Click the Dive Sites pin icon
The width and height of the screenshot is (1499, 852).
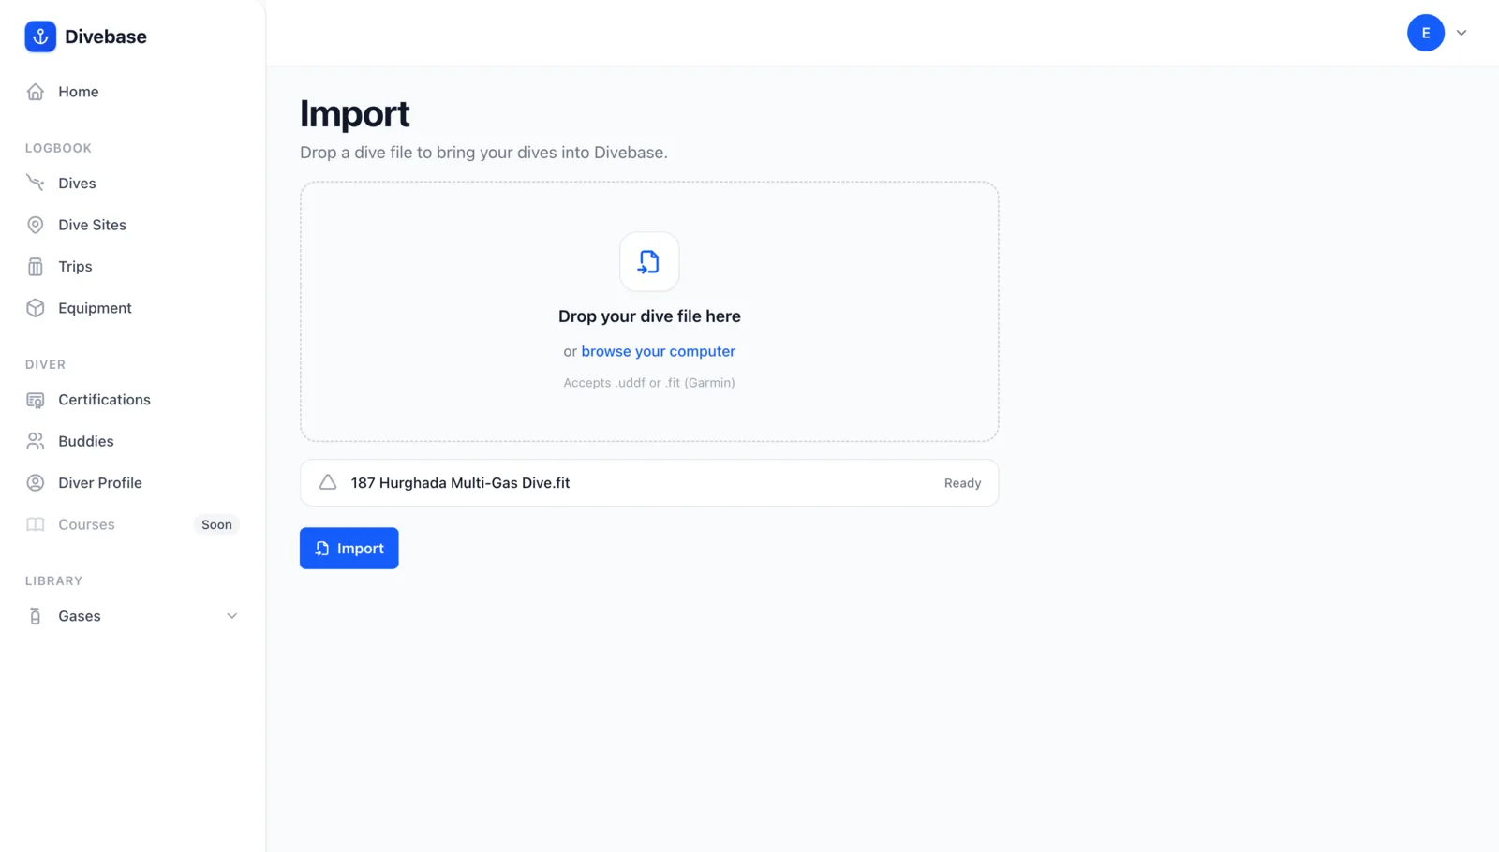tap(36, 225)
